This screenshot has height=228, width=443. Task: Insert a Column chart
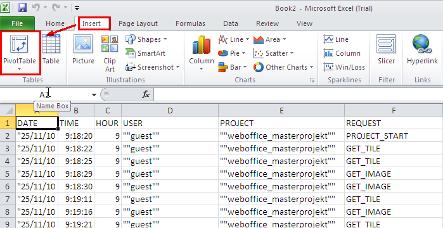point(201,53)
